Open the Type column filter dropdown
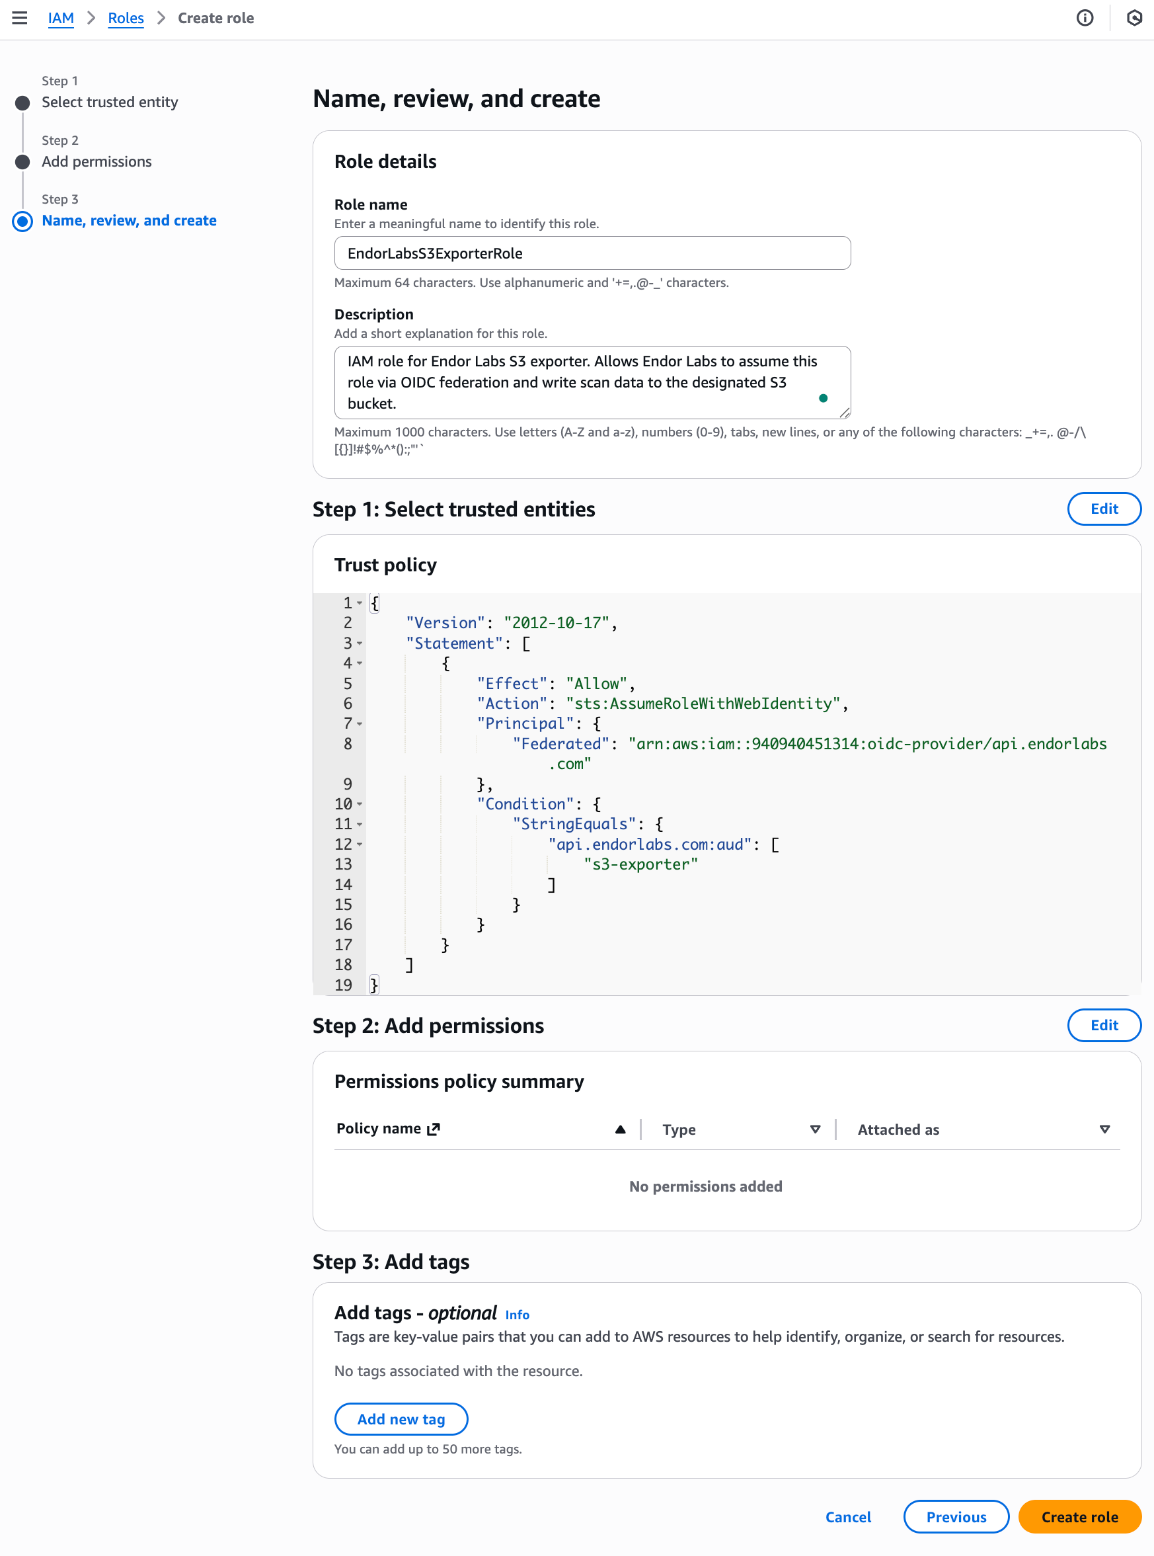1154x1556 pixels. click(x=814, y=1129)
